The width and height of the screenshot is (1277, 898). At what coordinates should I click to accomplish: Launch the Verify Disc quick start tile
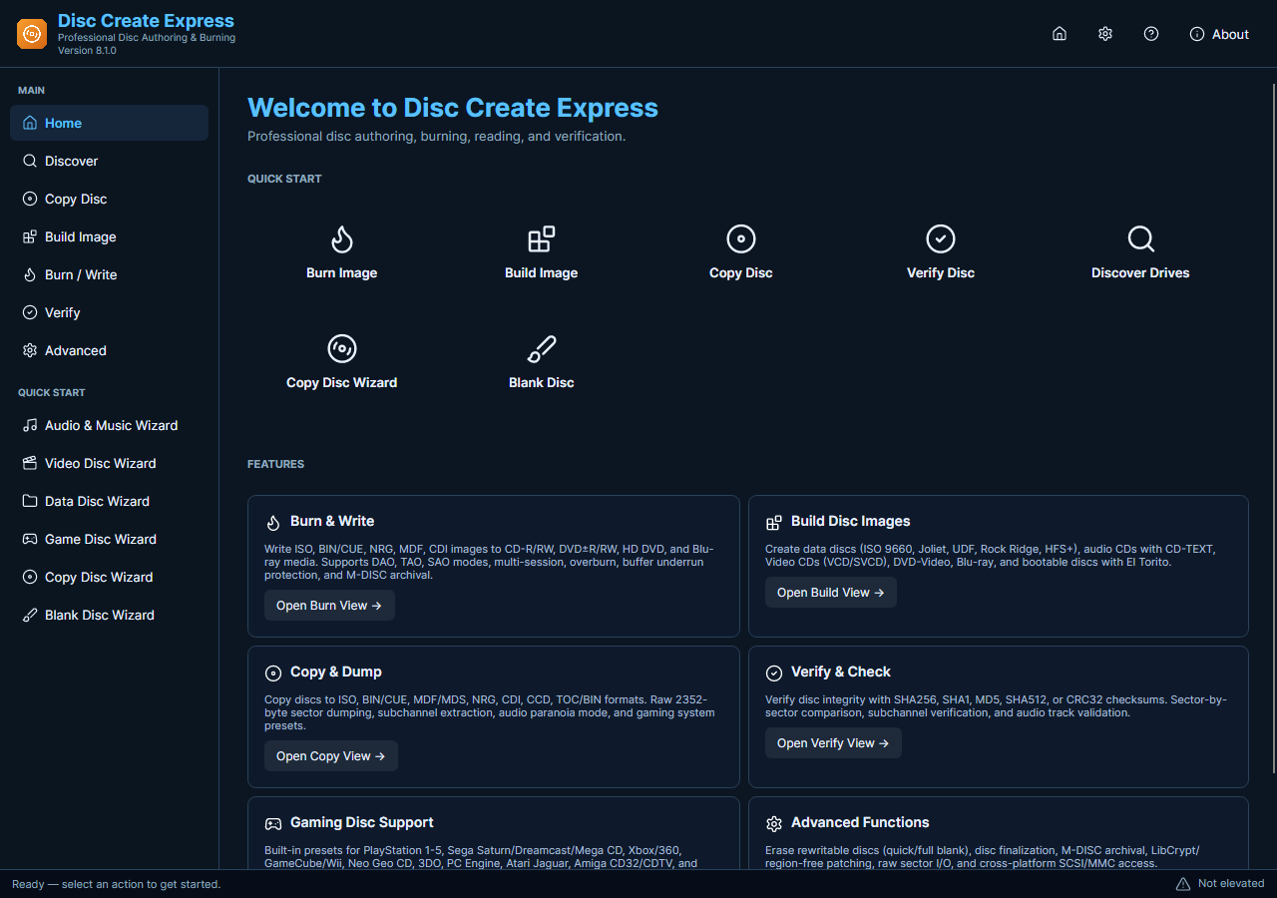941,252
